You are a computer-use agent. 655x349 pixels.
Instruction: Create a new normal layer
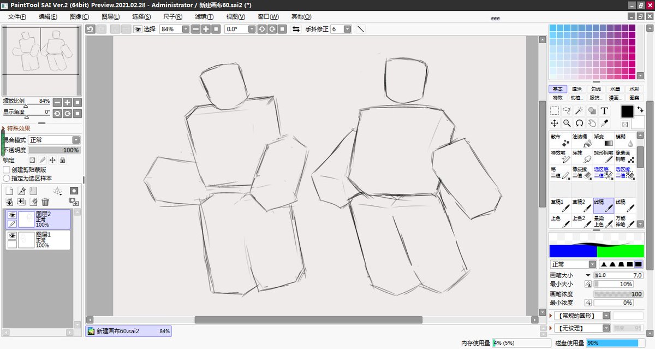click(9, 191)
